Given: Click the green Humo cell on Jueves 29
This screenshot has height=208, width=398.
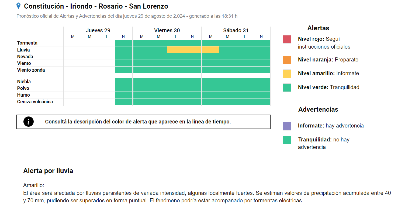Looking at the screenshot, I should 123,95.
